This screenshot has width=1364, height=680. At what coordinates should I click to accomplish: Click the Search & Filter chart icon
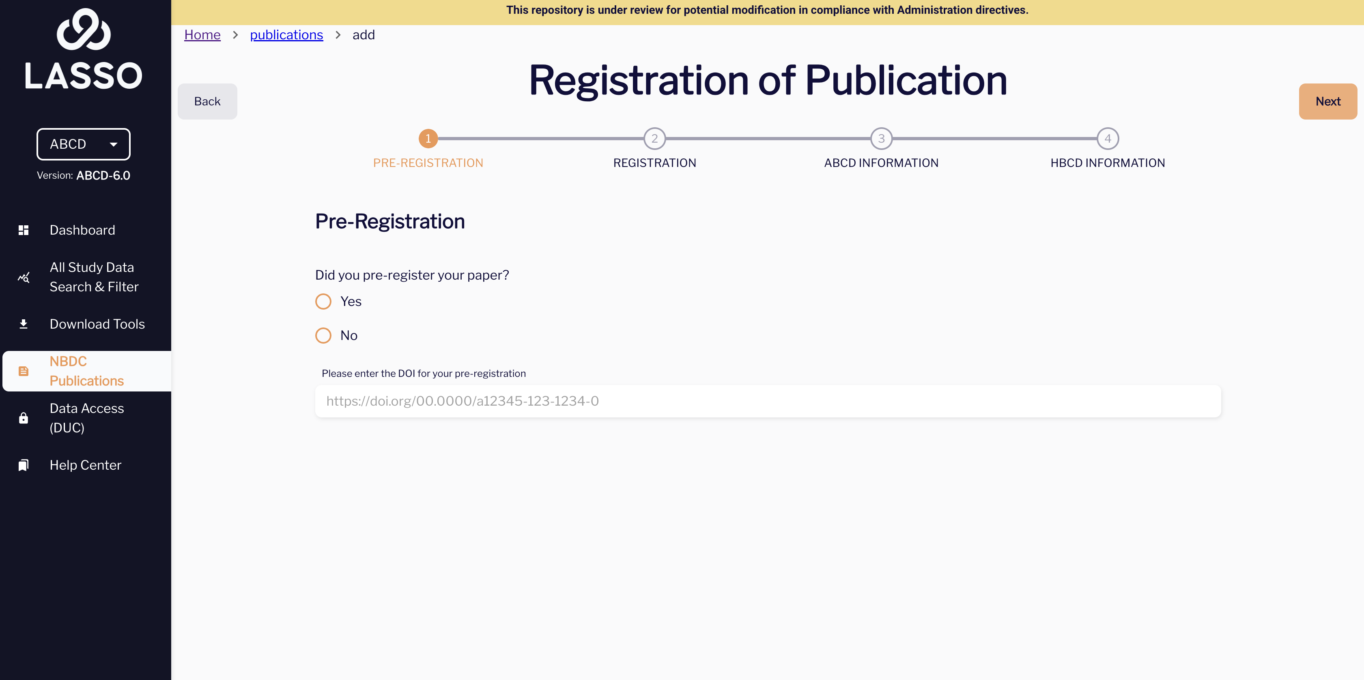[23, 277]
